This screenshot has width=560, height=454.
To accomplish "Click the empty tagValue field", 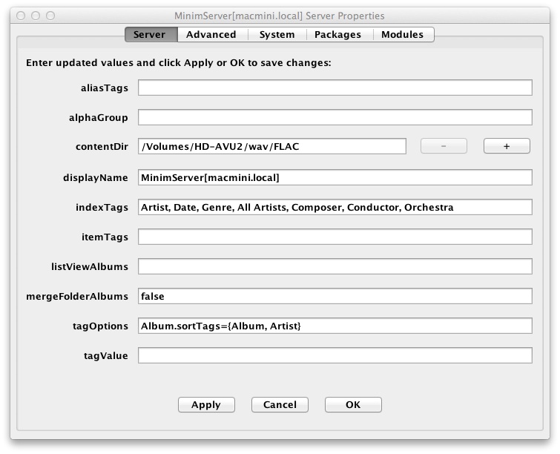I will [x=335, y=355].
